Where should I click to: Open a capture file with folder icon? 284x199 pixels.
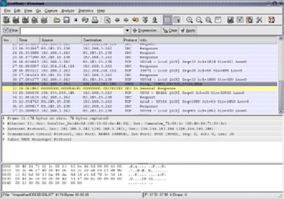pos(57,20)
